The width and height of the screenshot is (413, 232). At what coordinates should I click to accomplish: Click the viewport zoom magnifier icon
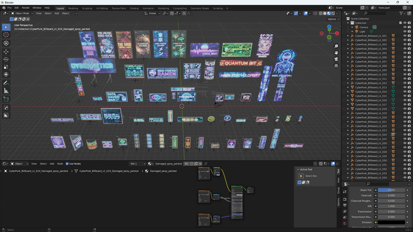point(336,46)
